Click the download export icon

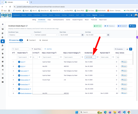click(x=127, y=49)
